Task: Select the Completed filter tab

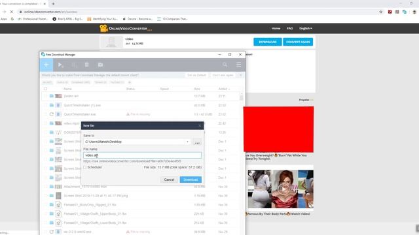Action: [x=81, y=82]
